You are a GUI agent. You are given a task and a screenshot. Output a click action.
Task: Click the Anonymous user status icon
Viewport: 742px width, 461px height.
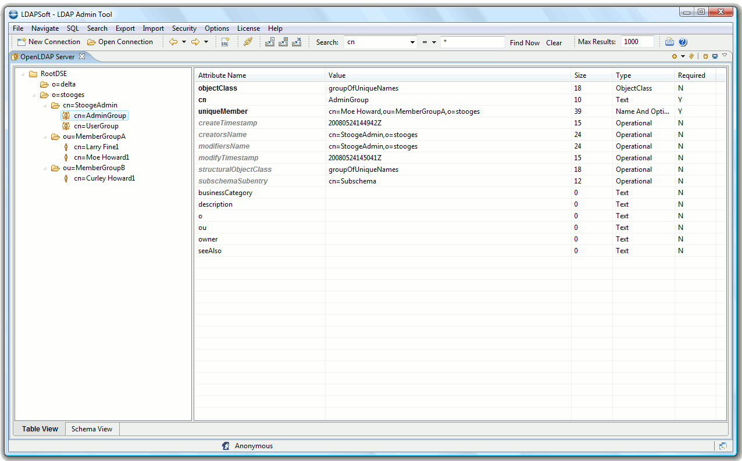(226, 446)
